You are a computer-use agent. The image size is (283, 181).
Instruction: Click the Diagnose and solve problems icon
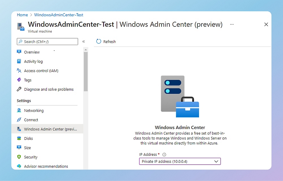coord(19,89)
